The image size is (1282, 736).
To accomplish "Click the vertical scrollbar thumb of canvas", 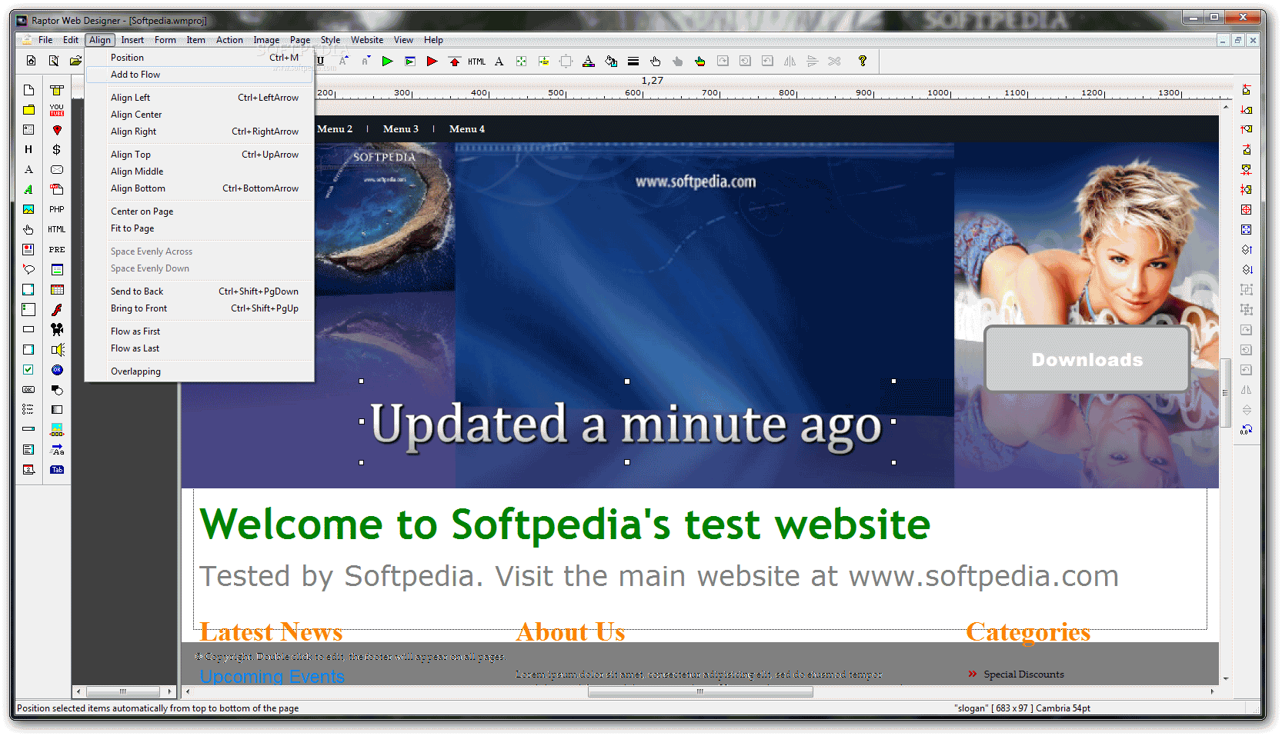I will pos(1225,393).
